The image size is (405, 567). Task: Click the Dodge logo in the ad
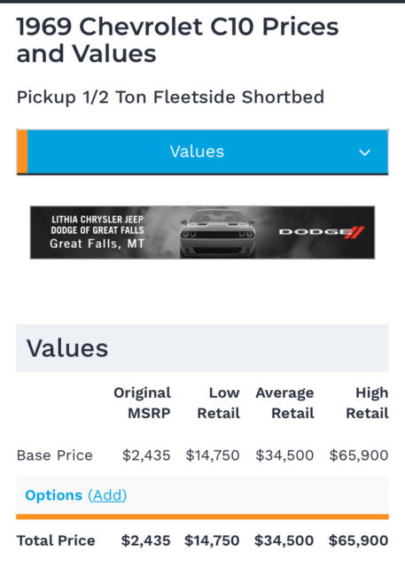coord(322,232)
